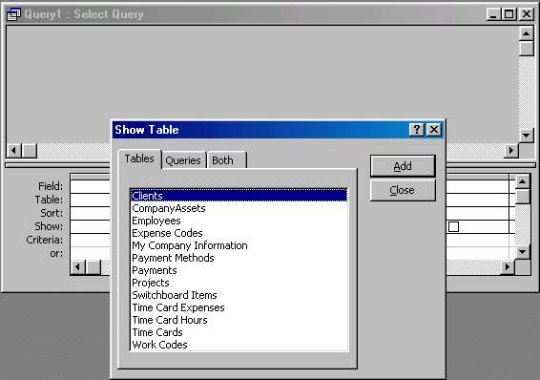Click the or cell in query grid
The height and width of the screenshot is (380, 540).
pos(91,254)
